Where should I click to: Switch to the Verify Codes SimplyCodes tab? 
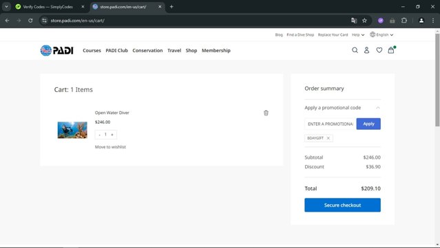48,7
